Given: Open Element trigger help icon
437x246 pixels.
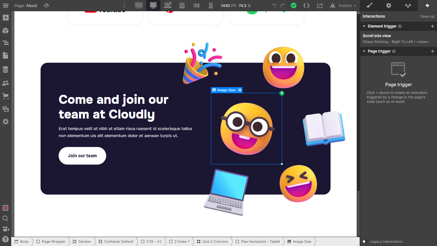Looking at the screenshot, I should tap(400, 26).
